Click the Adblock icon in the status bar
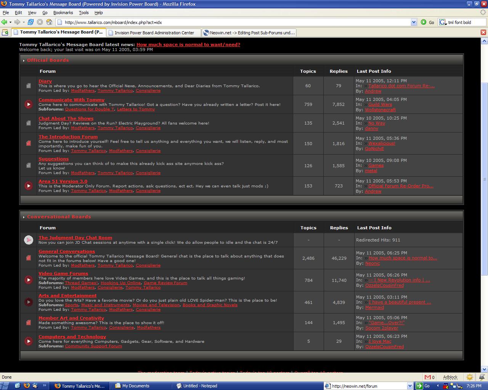Viewport: 488px width, 390px height. pyautogui.click(x=450, y=377)
